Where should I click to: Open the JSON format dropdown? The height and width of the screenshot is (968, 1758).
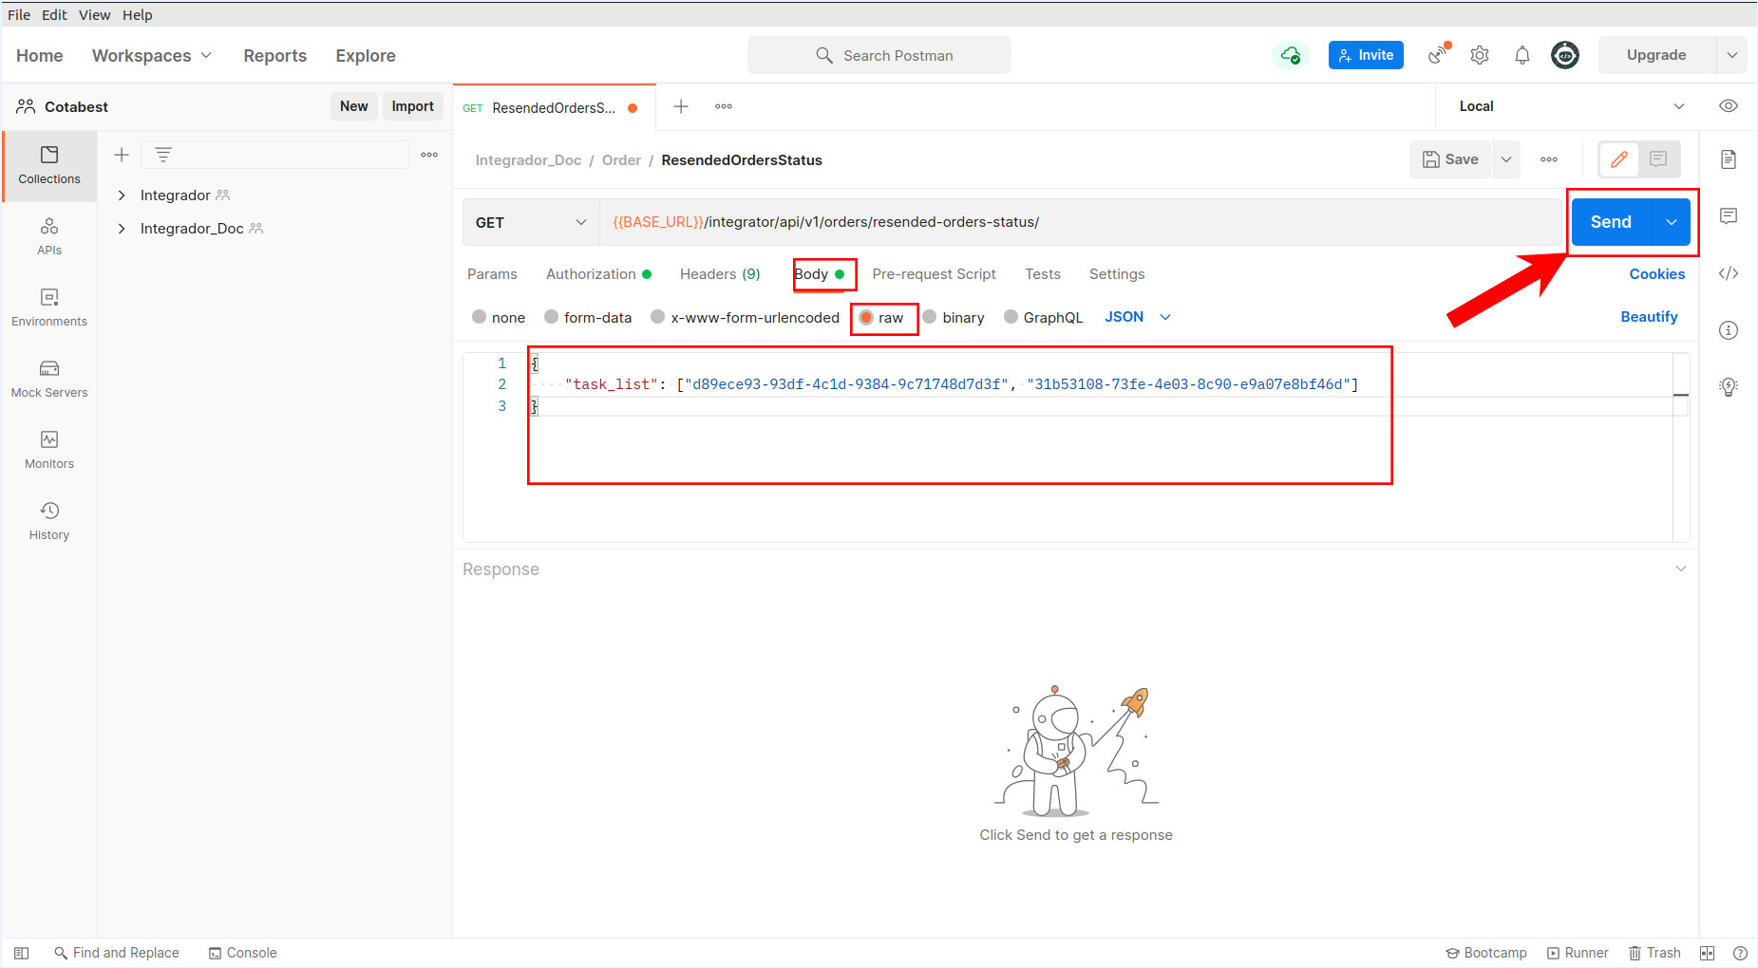[x=1138, y=317]
